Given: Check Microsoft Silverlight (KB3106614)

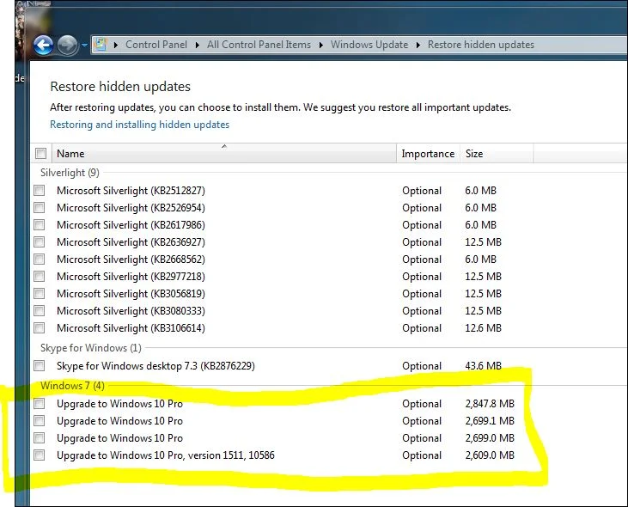Looking at the screenshot, I should (x=40, y=328).
